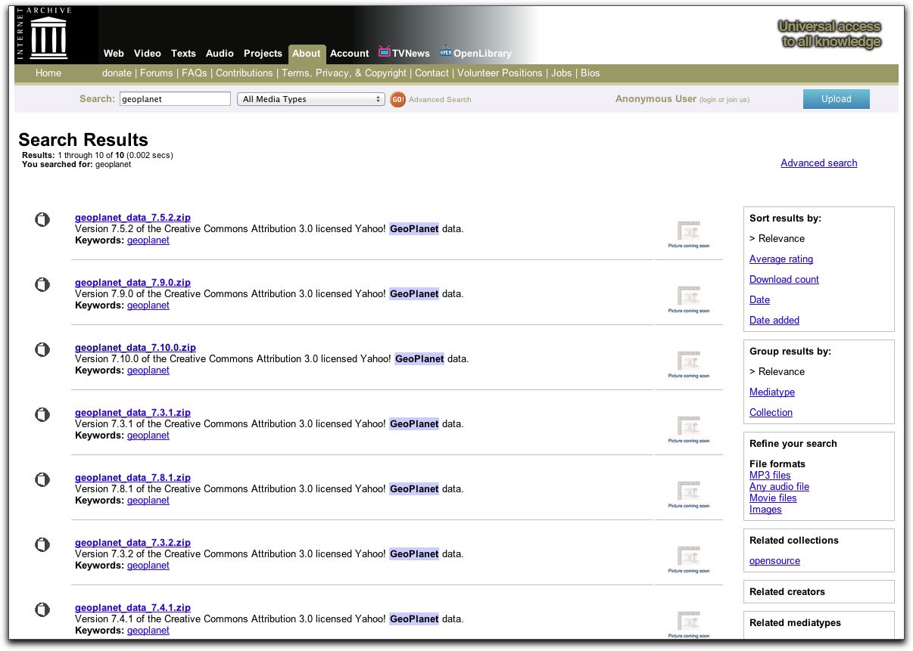Open the Account tab
This screenshot has width=913, height=651.
tap(349, 54)
